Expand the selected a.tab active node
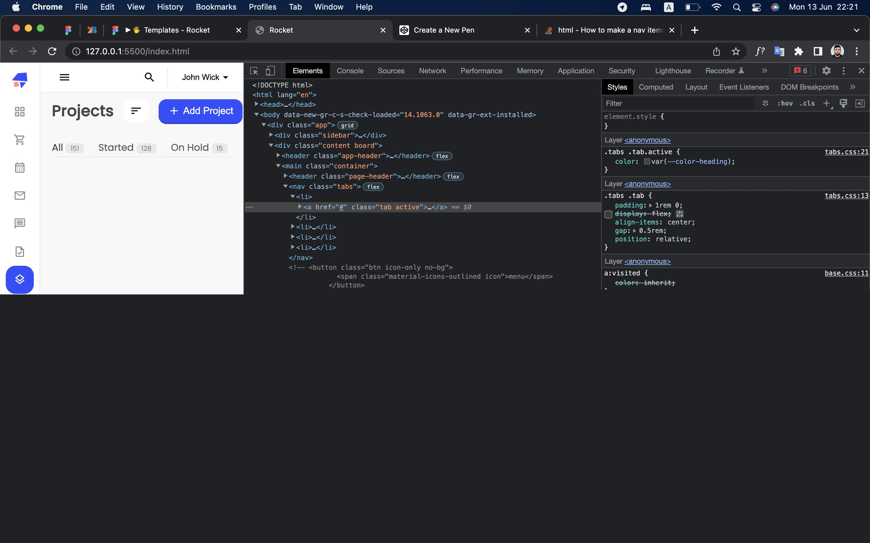870x543 pixels. (299, 207)
